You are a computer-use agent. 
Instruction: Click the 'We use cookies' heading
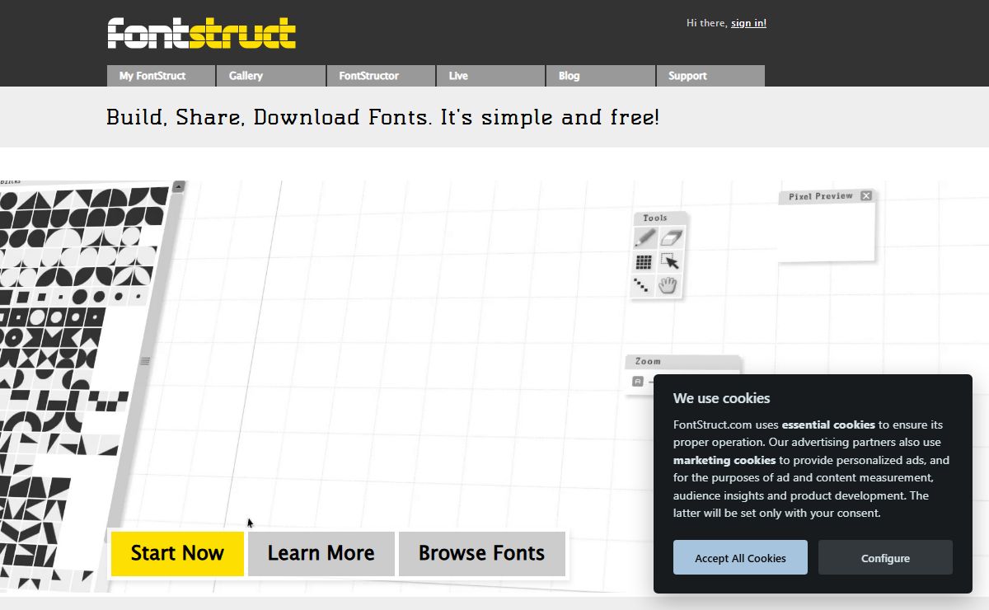[x=721, y=398]
